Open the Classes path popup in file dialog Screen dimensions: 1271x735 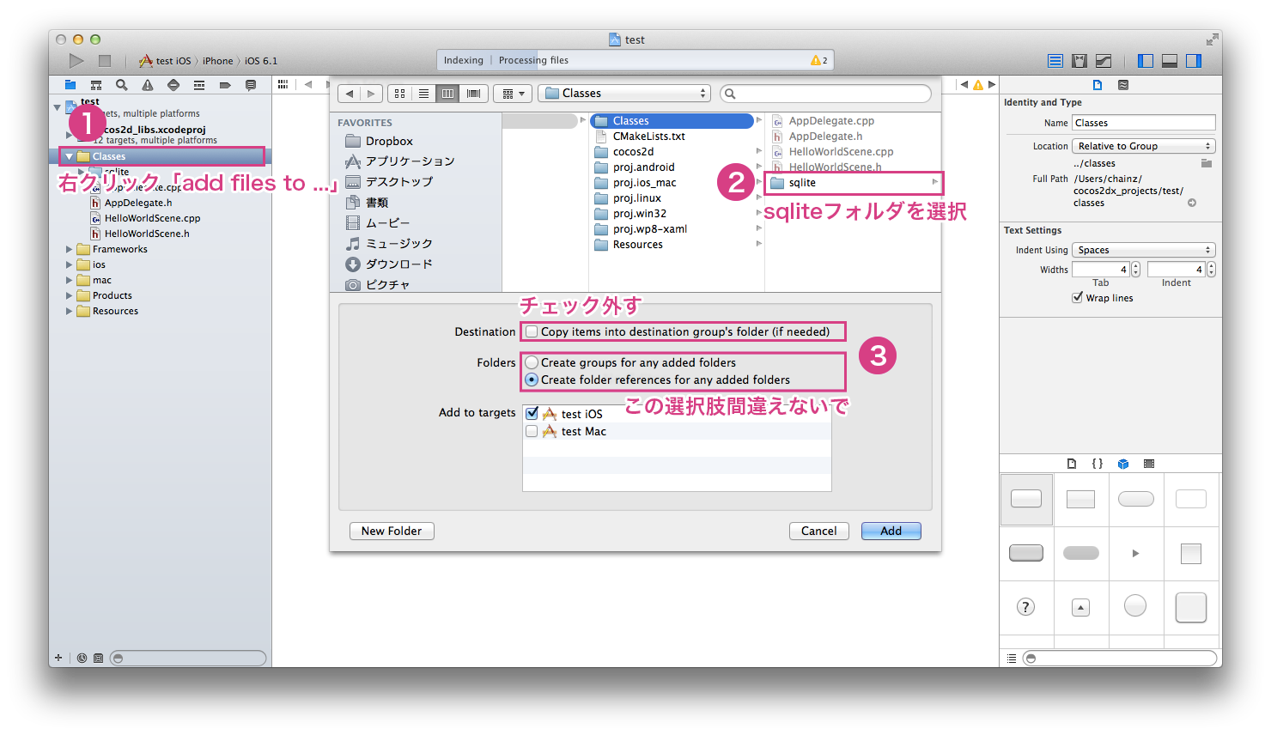(624, 94)
